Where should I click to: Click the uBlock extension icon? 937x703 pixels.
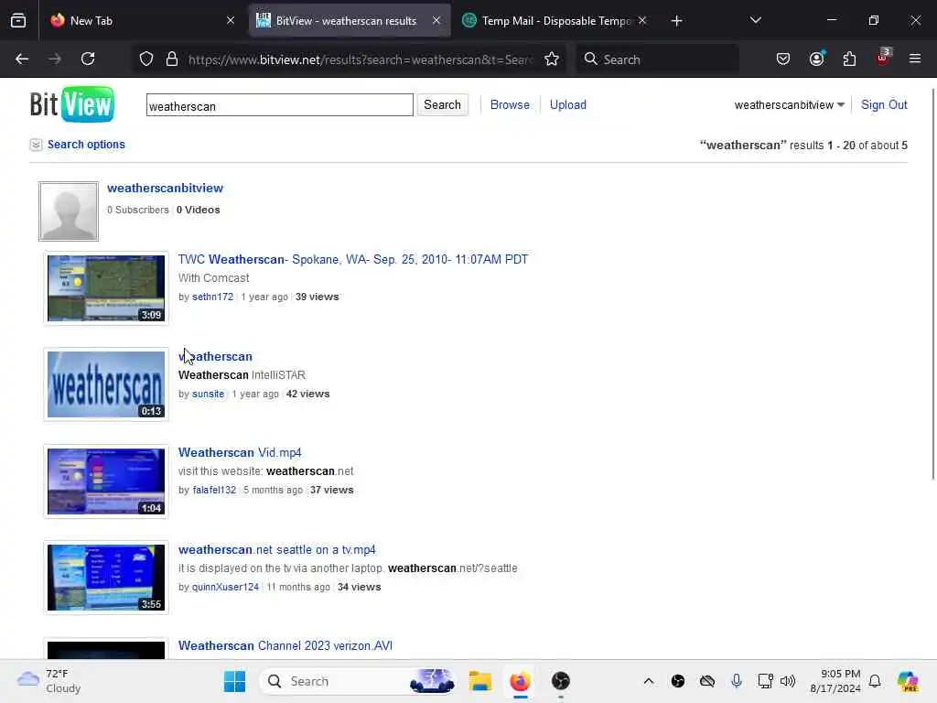pyautogui.click(x=883, y=58)
